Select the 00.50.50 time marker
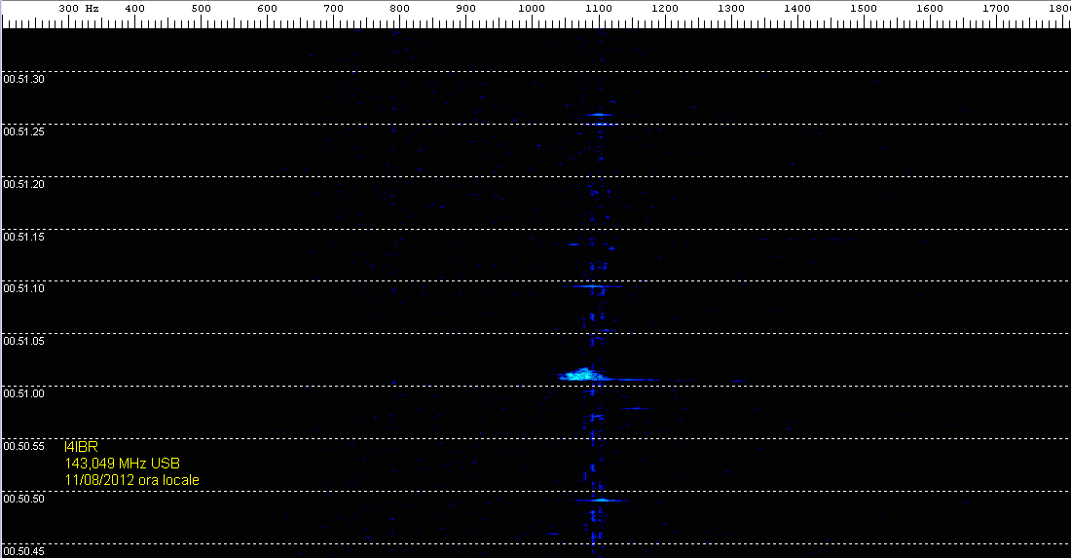 point(24,499)
